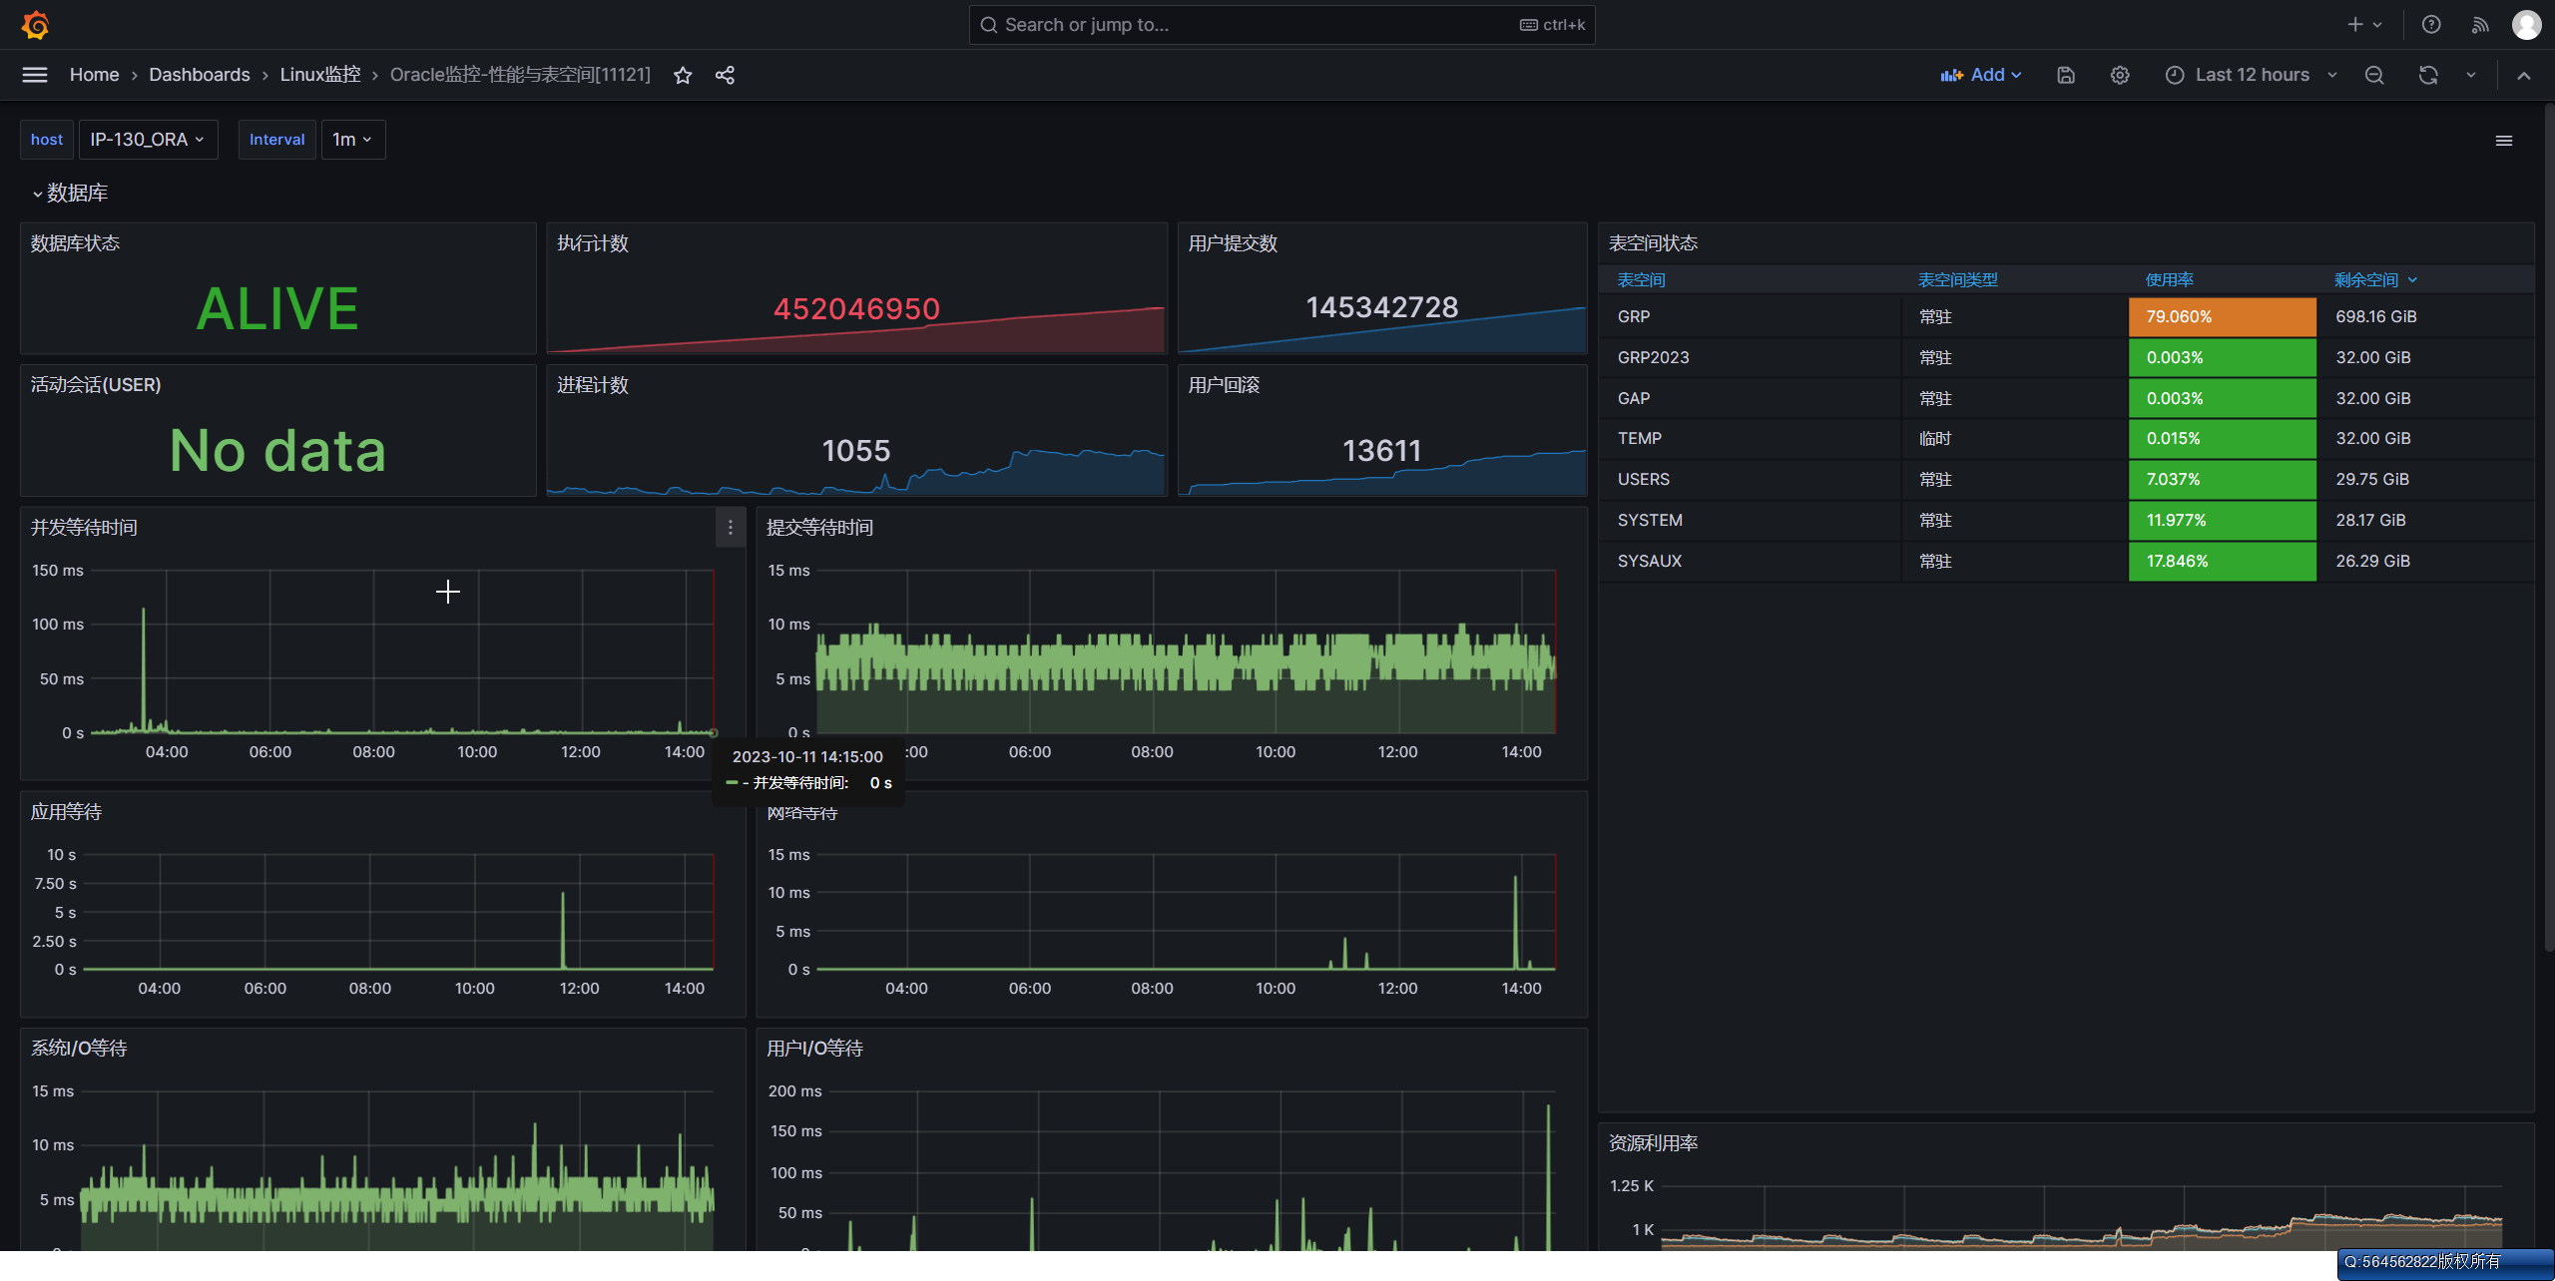This screenshot has width=2555, height=1281.
Task: Zoom out the time range
Action: point(2374,75)
